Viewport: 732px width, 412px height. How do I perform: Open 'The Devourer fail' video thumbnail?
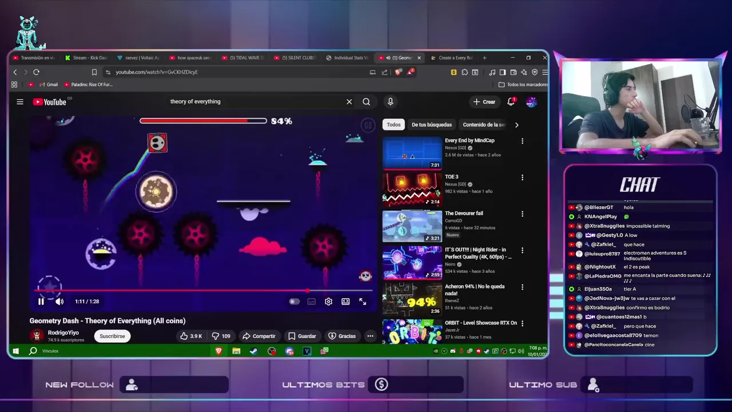[412, 226]
